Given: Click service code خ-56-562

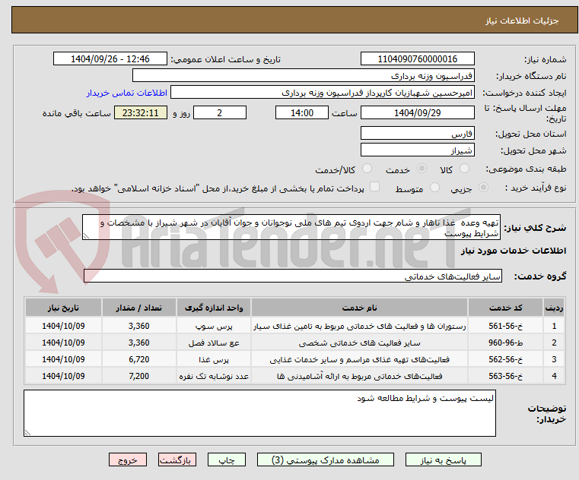Looking at the screenshot, I should pos(505,359).
